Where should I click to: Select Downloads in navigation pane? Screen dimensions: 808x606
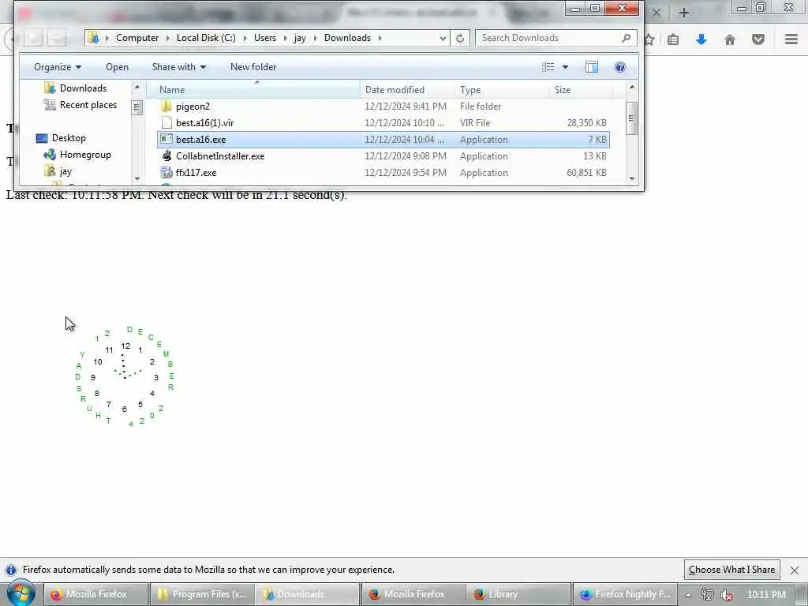83,88
